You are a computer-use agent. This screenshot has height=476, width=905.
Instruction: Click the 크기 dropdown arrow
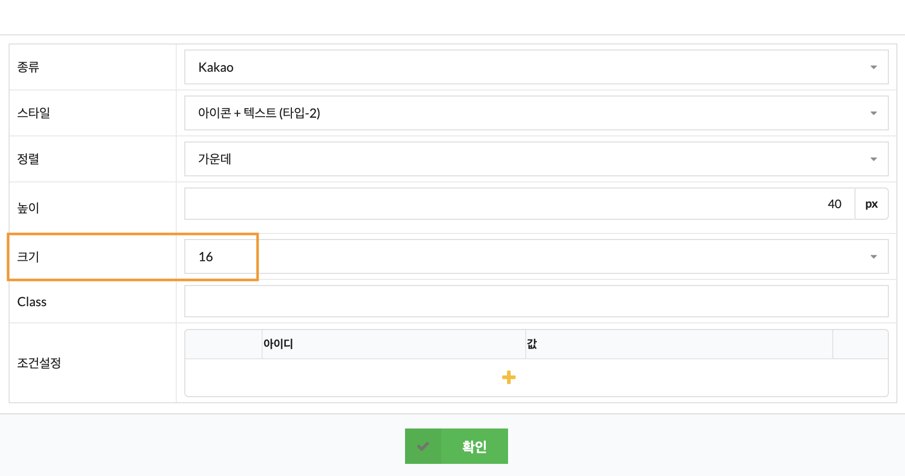coord(873,257)
